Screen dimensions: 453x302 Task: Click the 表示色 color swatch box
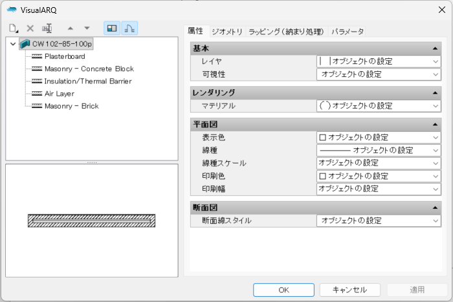(x=322, y=138)
